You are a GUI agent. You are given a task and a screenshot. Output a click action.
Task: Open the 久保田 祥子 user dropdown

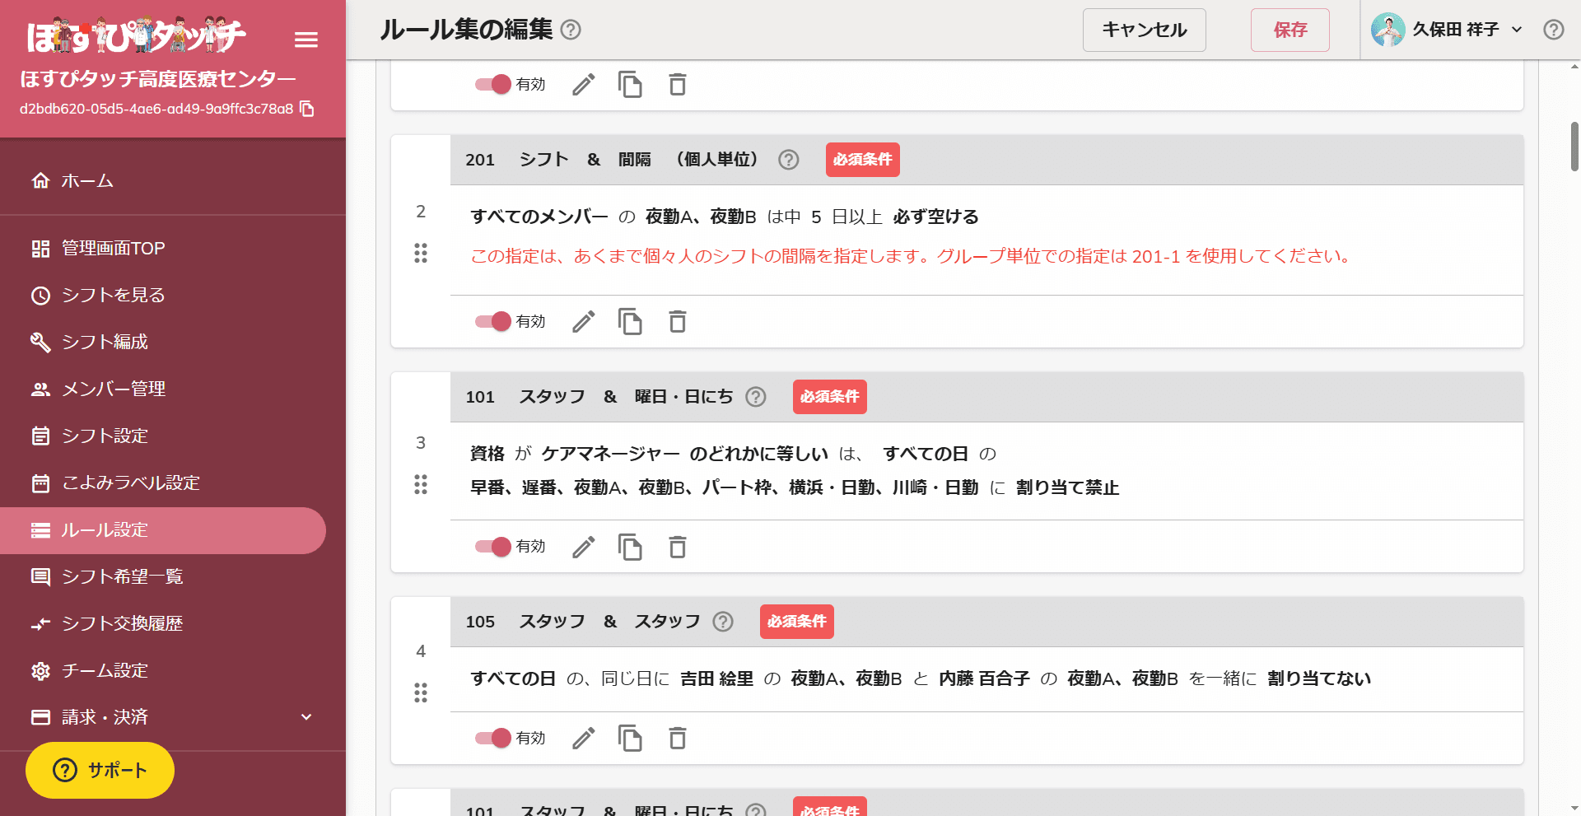1447,30
